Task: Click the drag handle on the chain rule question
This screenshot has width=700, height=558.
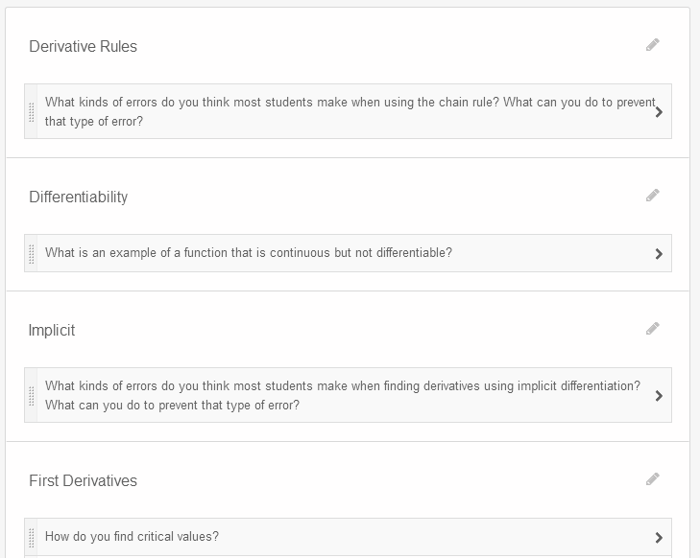Action: click(32, 111)
